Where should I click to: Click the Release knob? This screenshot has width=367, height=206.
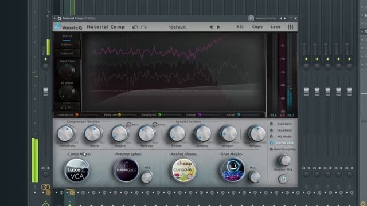[x=147, y=134]
